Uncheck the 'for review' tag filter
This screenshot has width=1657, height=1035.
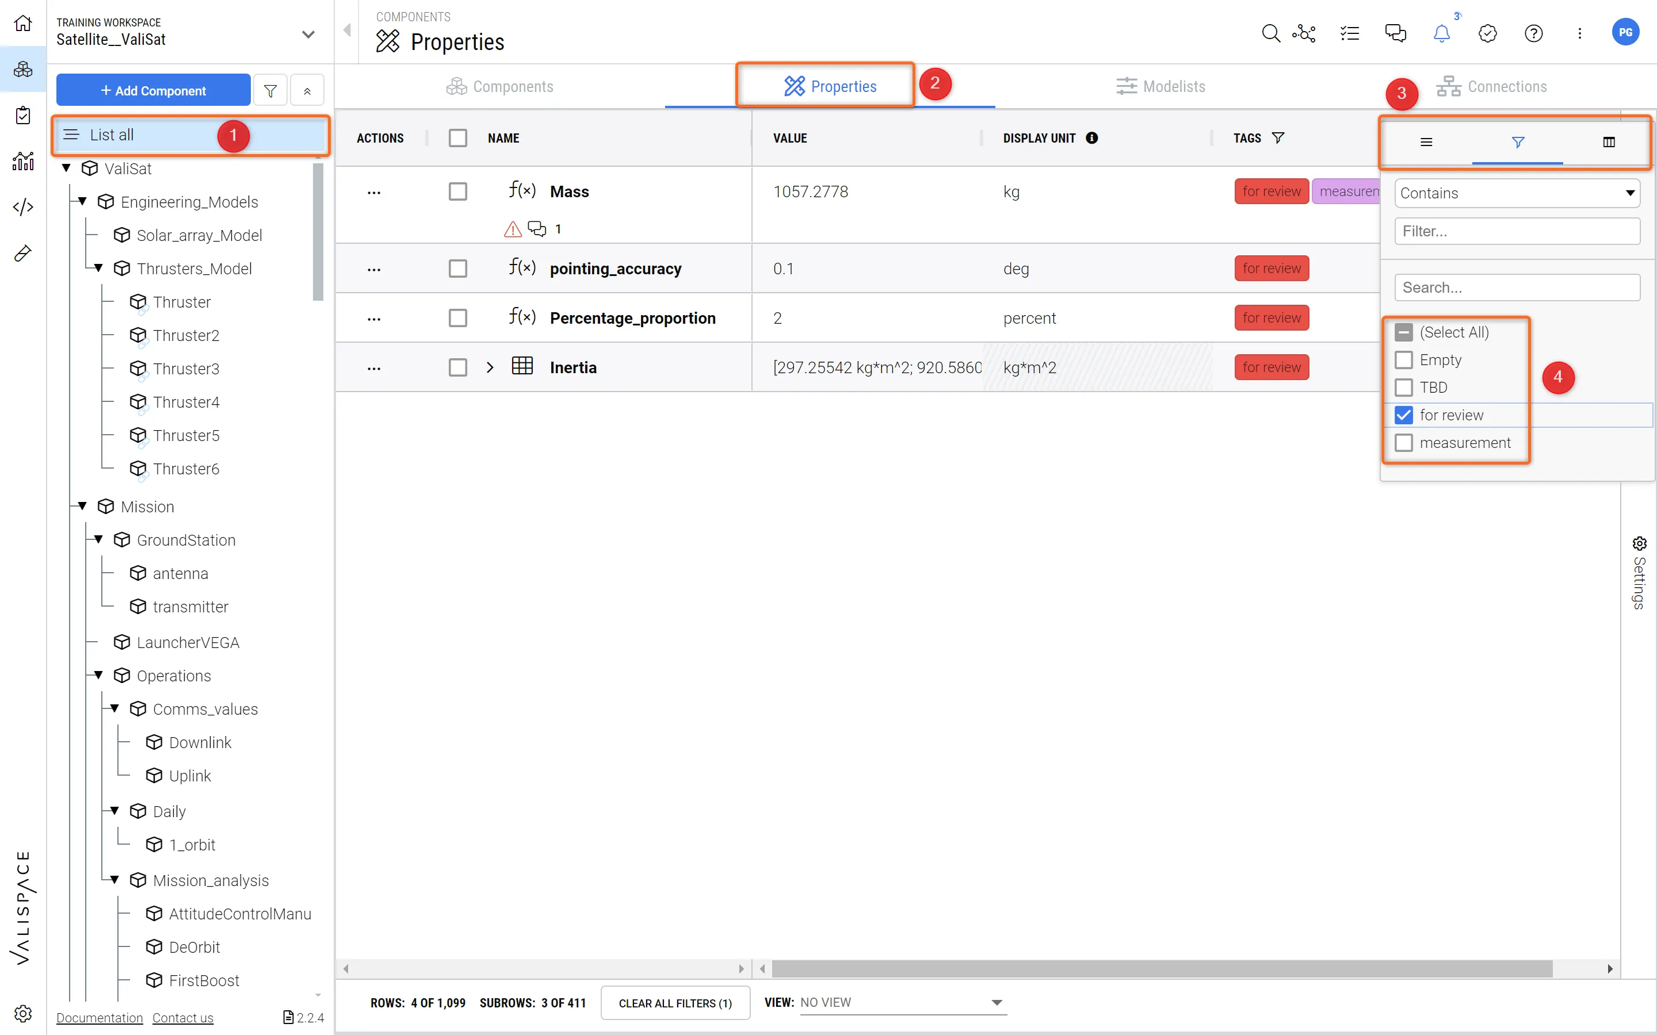pos(1404,415)
